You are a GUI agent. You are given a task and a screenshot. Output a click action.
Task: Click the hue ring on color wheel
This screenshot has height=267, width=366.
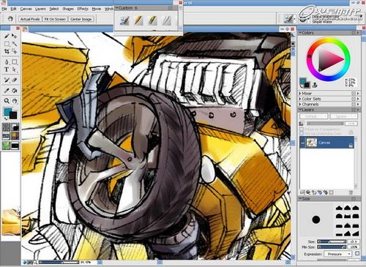point(329,40)
